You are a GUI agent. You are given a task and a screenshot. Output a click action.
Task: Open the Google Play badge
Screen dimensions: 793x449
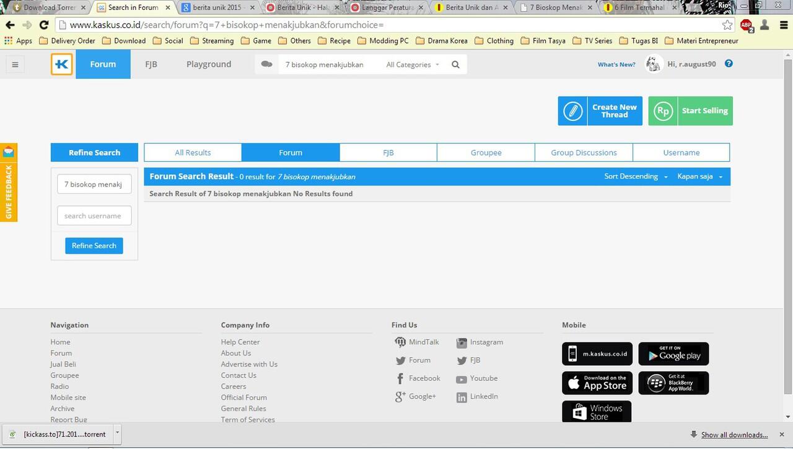[673, 354]
